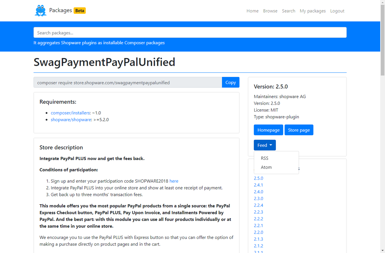Click the 'Store description' heading
The width and height of the screenshot is (385, 253).
click(x=61, y=148)
